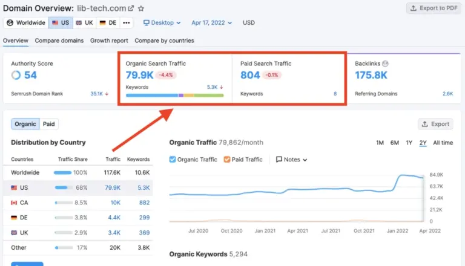The height and width of the screenshot is (266, 465).
Task: Click the UK flag in country table
Action: click(x=14, y=233)
